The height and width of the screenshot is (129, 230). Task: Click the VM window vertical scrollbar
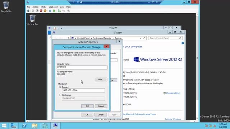197,67
